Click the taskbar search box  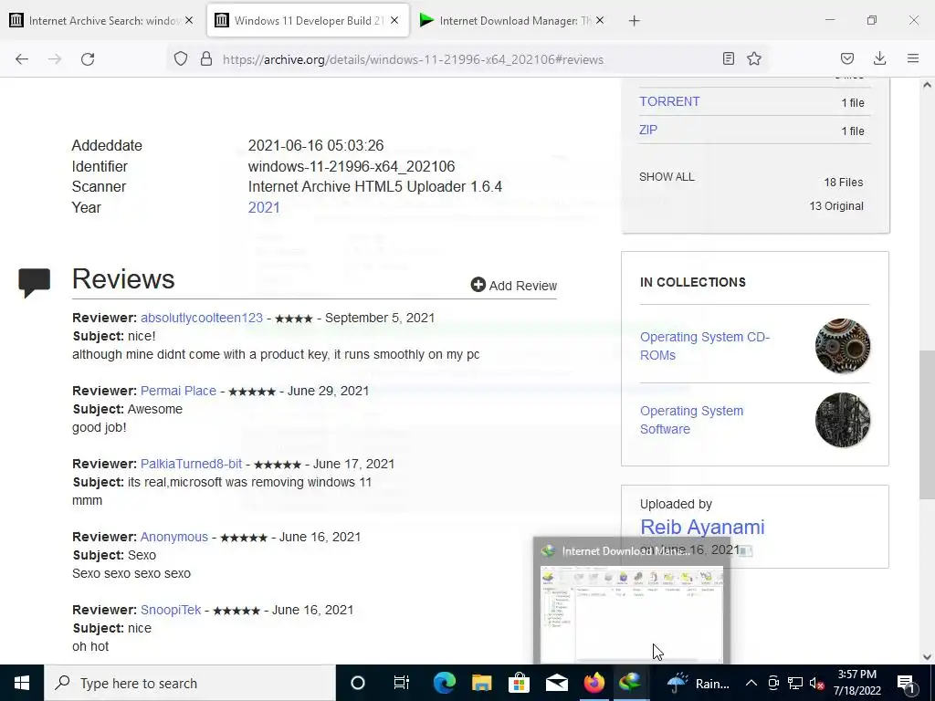click(190, 683)
